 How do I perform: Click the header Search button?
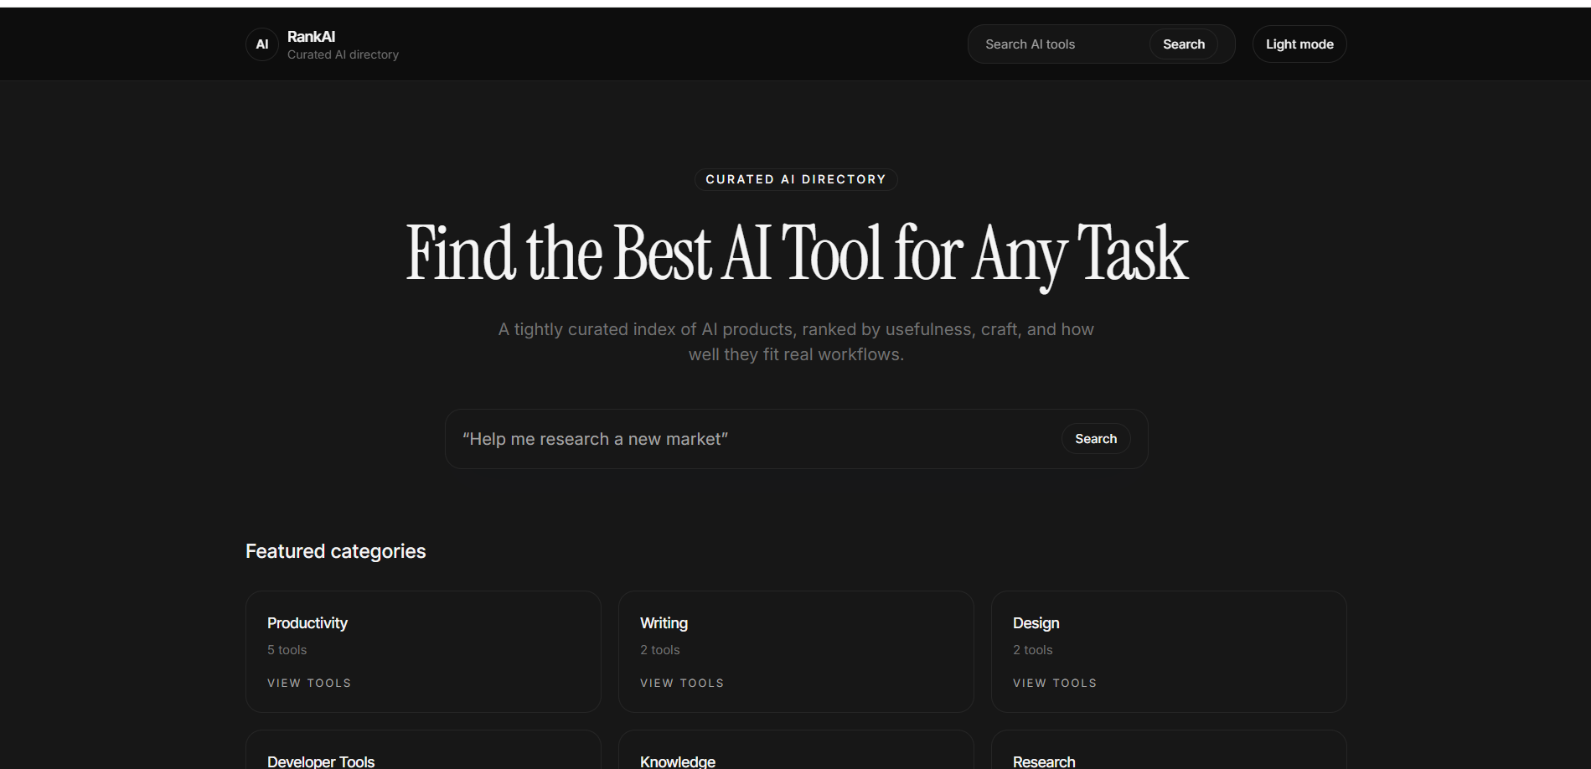pos(1183,44)
